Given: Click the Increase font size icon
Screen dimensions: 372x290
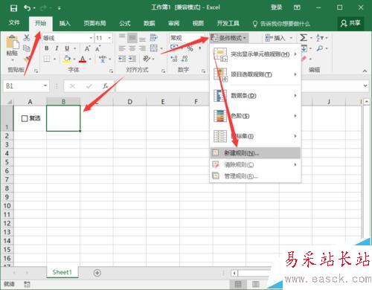Looking at the screenshot, I should pyautogui.click(x=88, y=48).
